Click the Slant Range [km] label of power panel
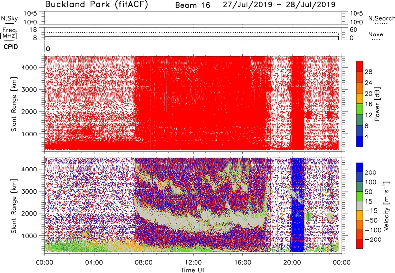This screenshot has width=395, height=273. [14, 104]
